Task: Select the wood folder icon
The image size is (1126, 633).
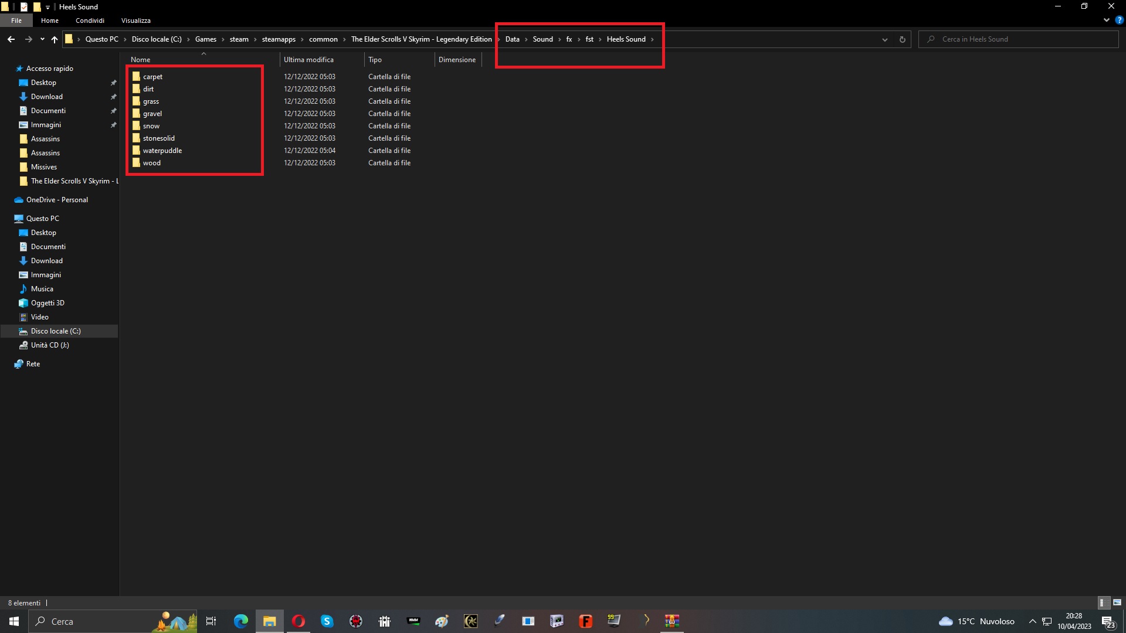Action: click(x=136, y=163)
